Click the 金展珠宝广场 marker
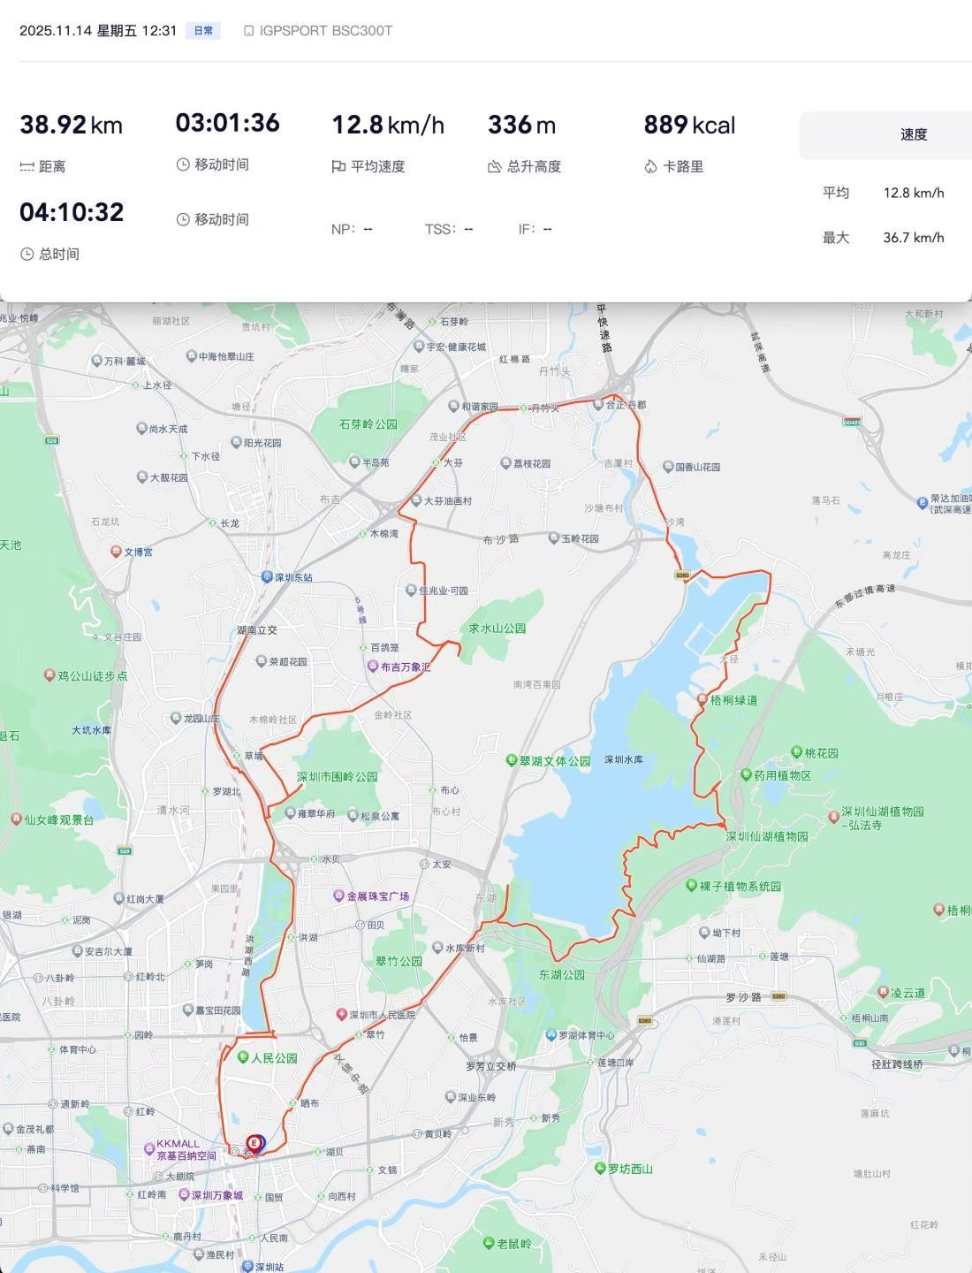Viewport: 972px width, 1273px height. click(338, 896)
